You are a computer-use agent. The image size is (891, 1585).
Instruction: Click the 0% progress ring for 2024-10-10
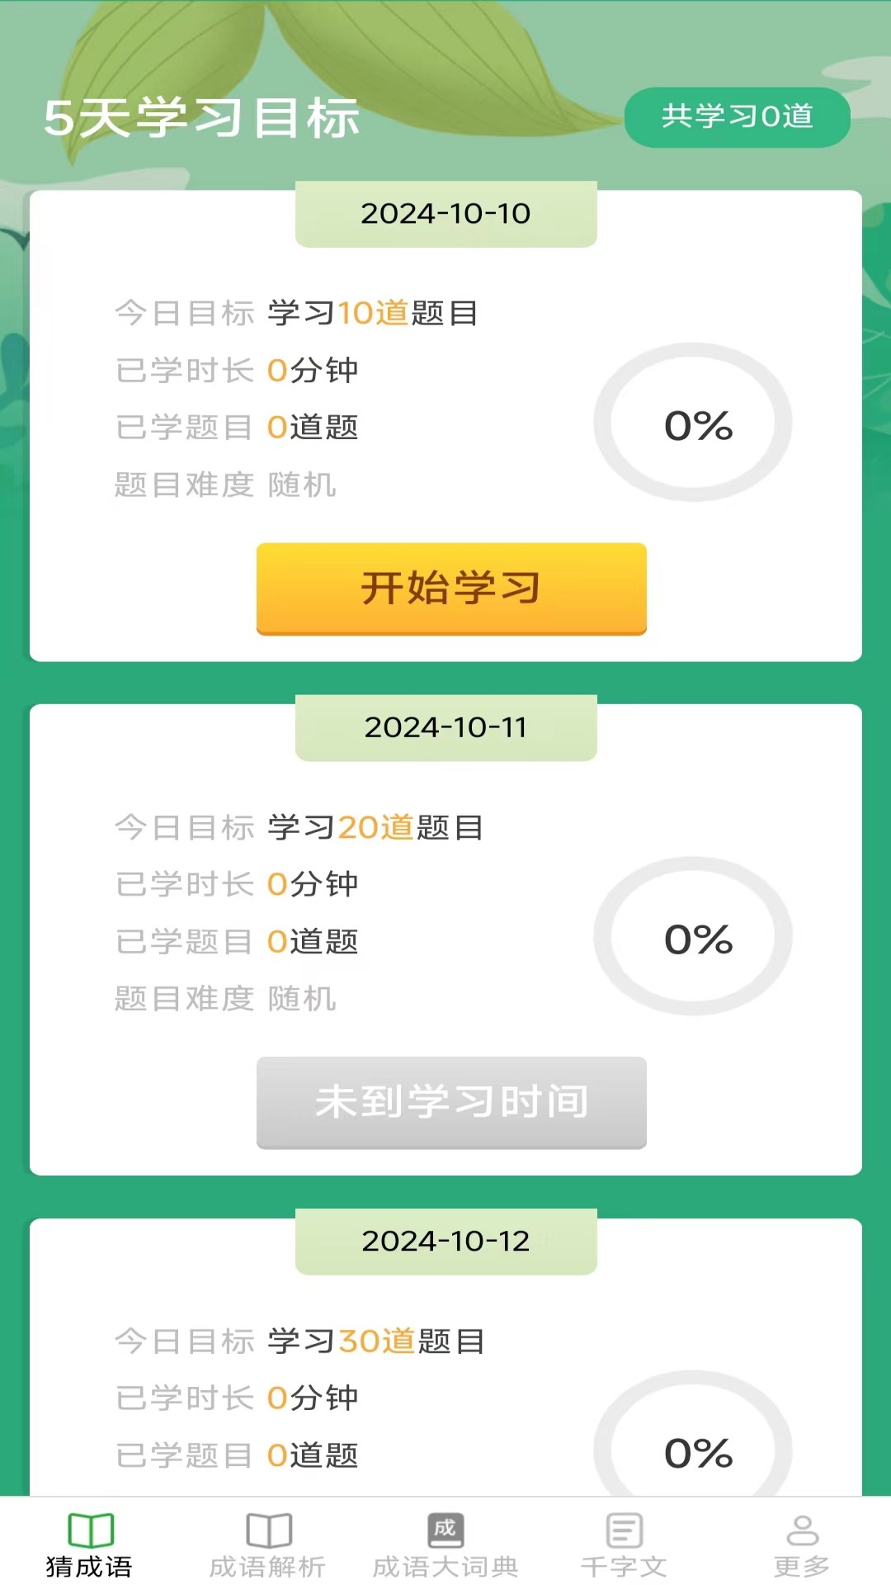point(694,423)
